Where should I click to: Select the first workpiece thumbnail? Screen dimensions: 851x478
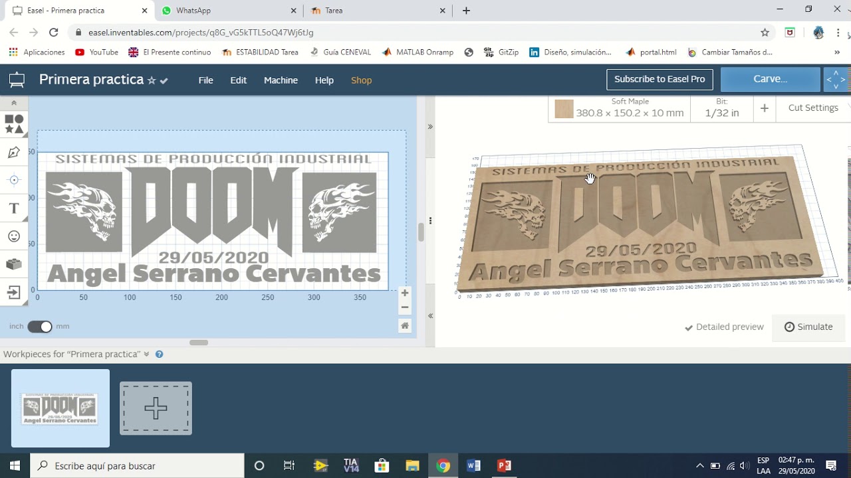click(x=61, y=408)
